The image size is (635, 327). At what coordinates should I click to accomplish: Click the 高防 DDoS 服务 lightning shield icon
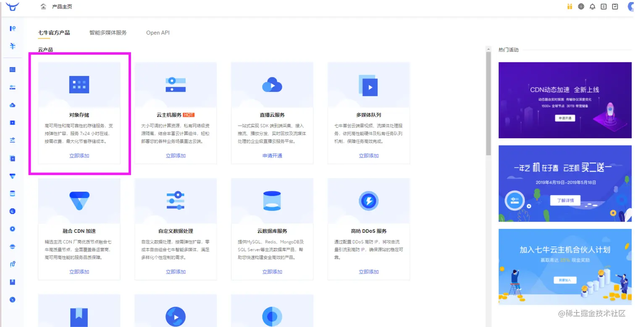(369, 201)
